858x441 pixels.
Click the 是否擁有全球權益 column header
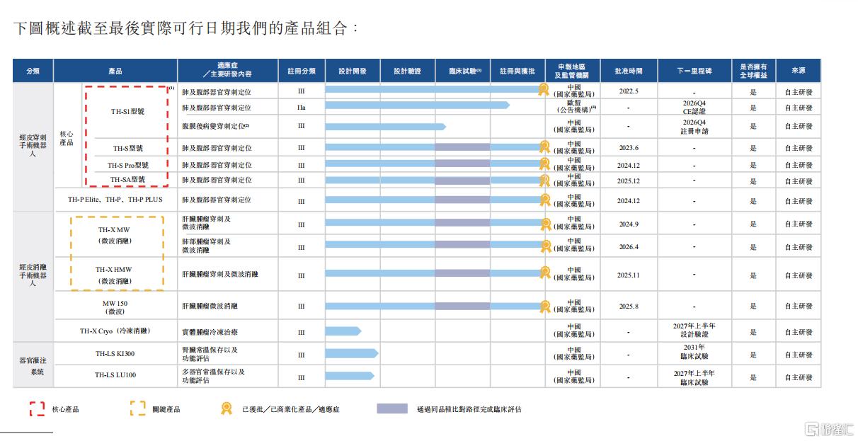tap(753, 71)
